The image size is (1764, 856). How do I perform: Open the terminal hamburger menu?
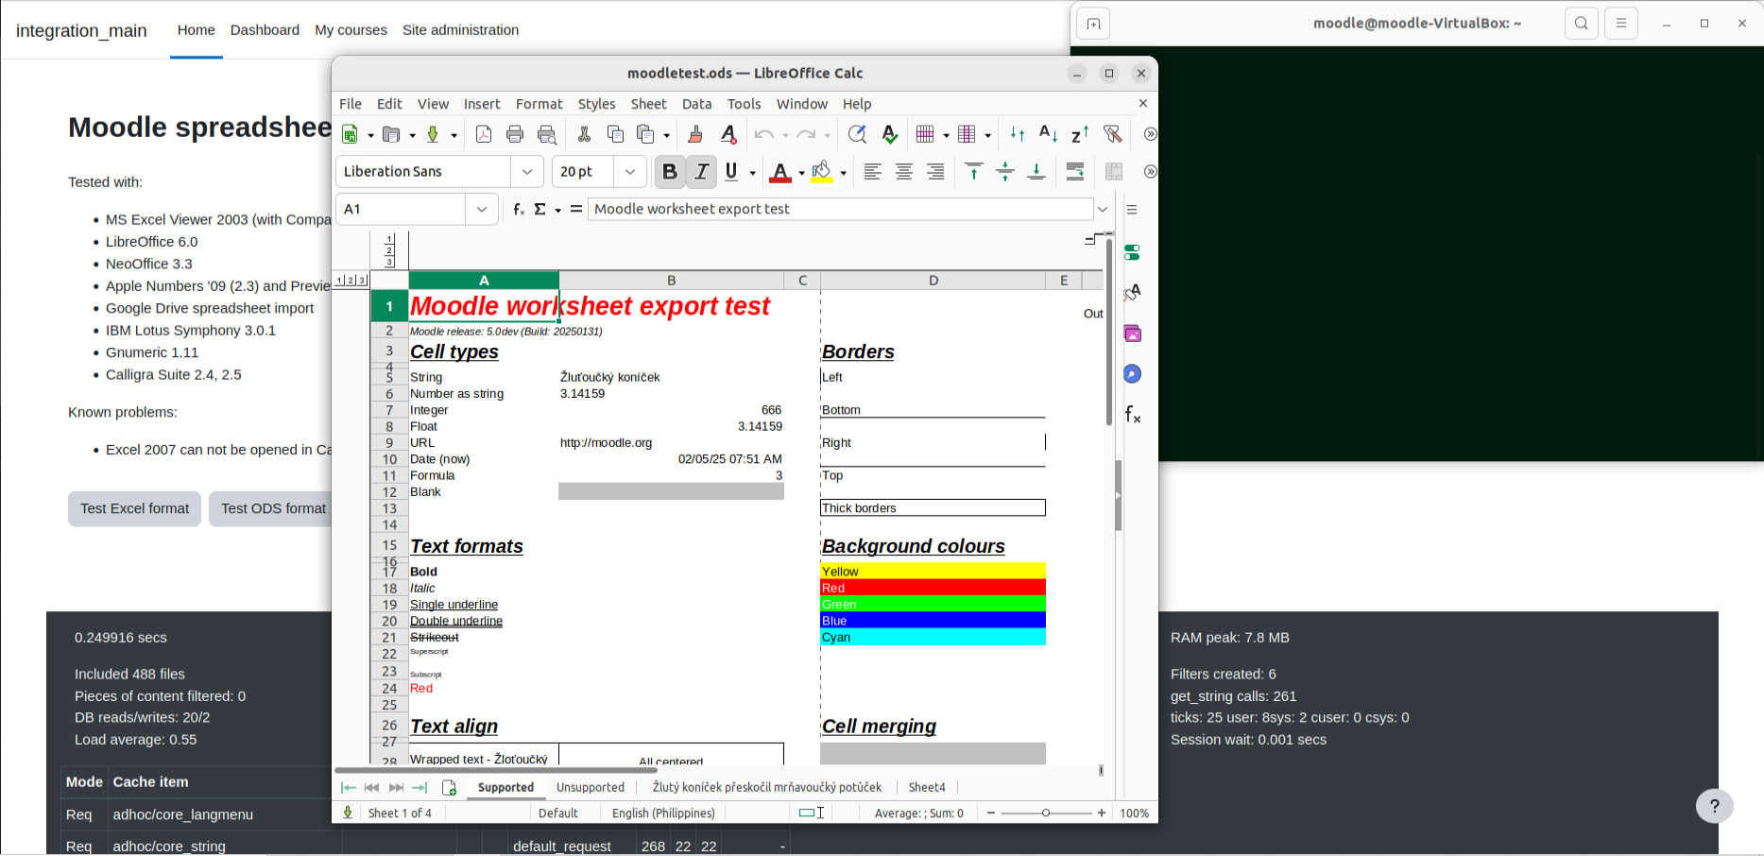tap(1621, 24)
